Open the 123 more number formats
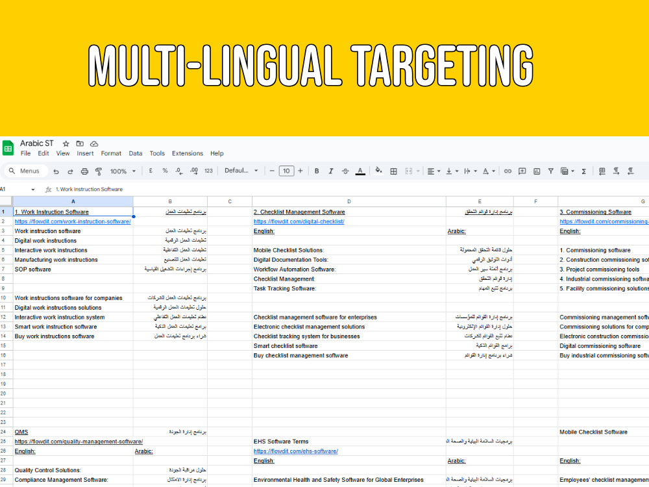Image resolution: width=649 pixels, height=487 pixels. (208, 171)
